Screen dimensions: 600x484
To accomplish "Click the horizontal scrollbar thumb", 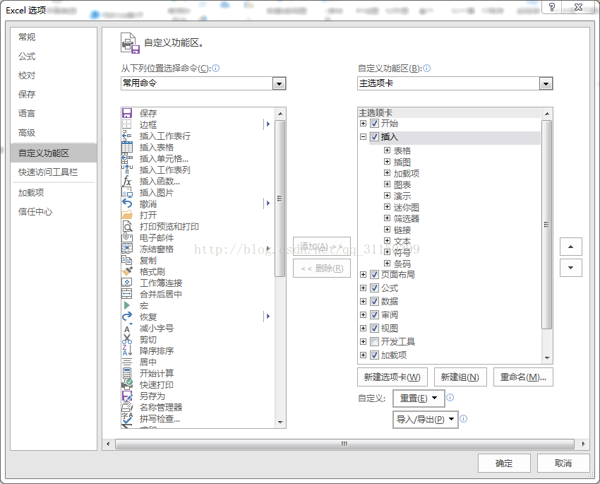I will 344,444.
